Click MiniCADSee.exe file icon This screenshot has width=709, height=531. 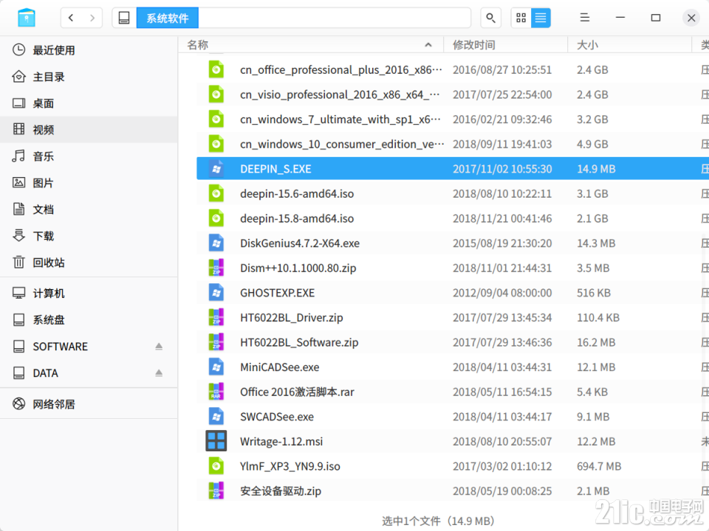click(x=216, y=367)
